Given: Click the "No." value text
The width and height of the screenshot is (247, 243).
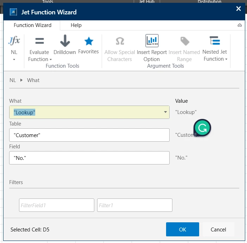Looking at the screenshot, I should [181, 158].
